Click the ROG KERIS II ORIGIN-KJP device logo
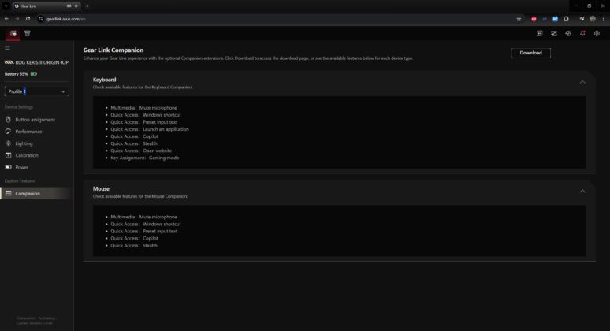610x331 pixels. pyautogui.click(x=9, y=62)
